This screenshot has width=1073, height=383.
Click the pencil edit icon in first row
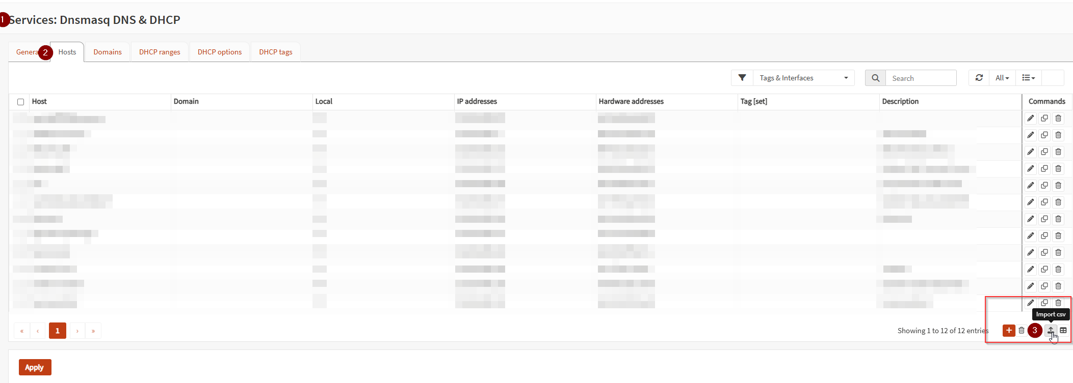pyautogui.click(x=1030, y=119)
